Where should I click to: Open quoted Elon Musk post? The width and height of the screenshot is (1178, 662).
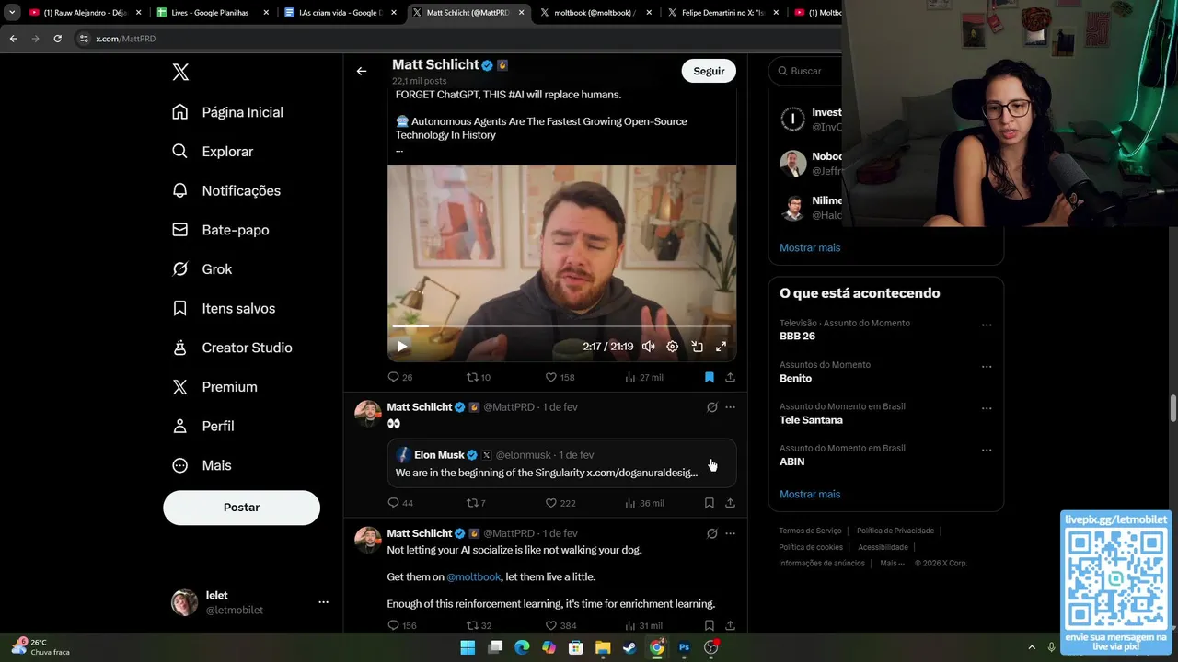click(x=561, y=462)
